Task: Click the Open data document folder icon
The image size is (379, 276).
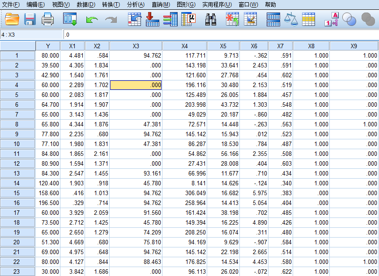Action: click(x=12, y=19)
